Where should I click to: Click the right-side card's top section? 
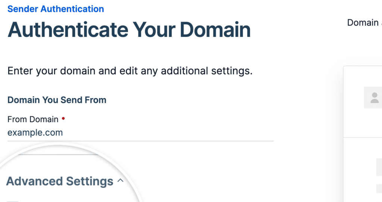point(363,102)
